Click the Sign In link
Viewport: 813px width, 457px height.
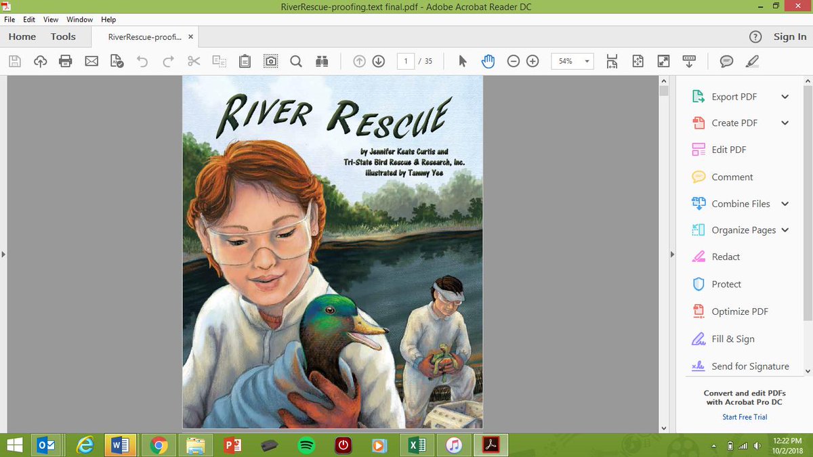pyautogui.click(x=790, y=37)
